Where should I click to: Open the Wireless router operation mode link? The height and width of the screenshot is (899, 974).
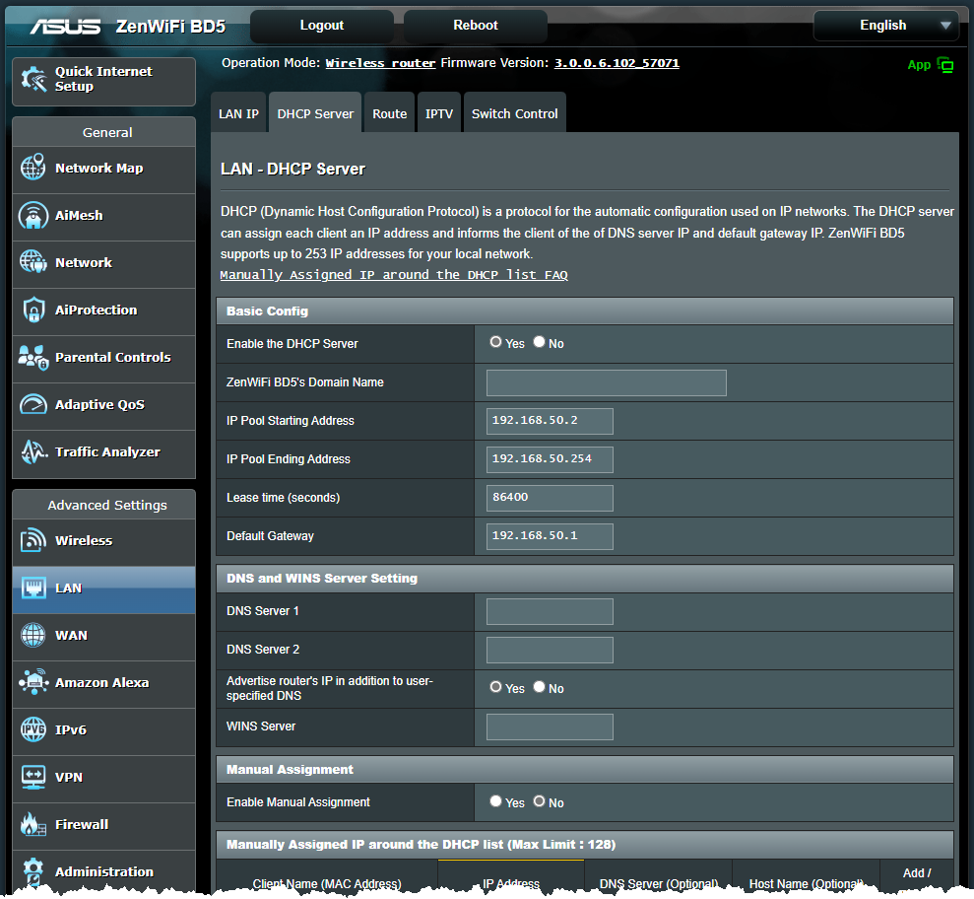click(380, 63)
